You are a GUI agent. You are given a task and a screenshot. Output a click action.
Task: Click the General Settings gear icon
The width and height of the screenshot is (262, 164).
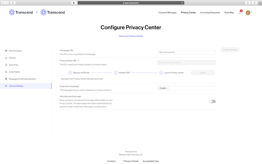pos(6,86)
